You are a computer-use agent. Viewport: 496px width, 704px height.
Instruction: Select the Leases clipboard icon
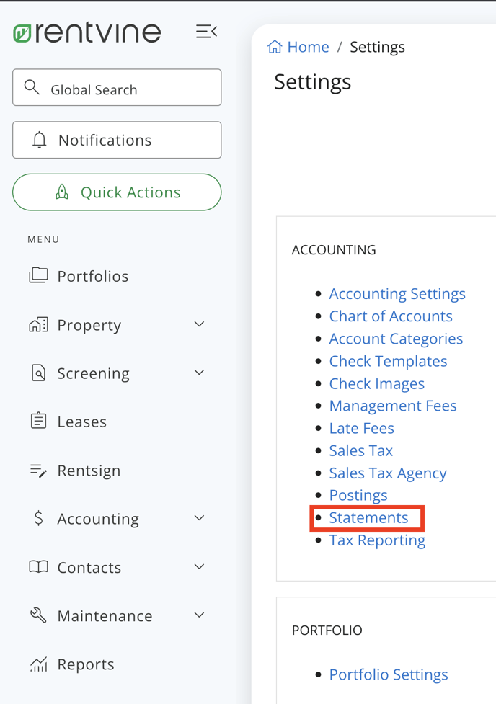tap(37, 422)
